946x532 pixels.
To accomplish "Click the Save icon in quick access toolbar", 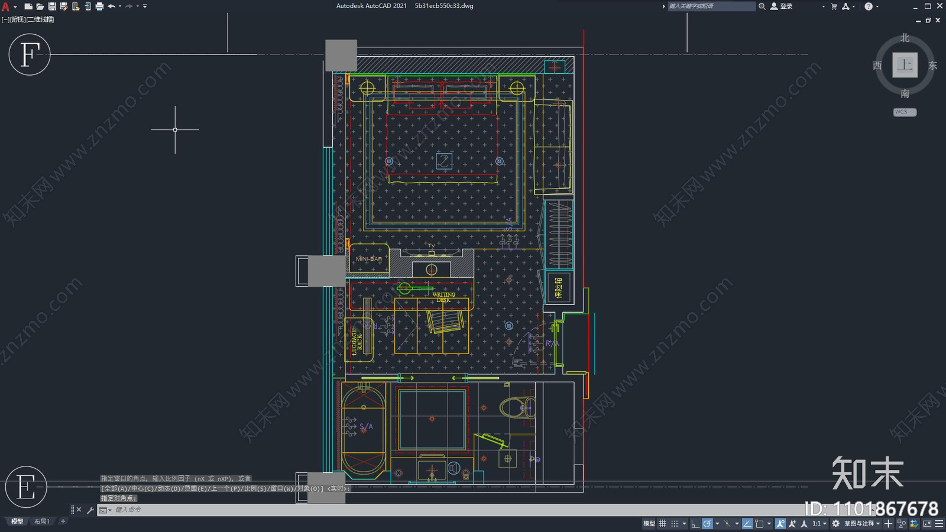I will (52, 6).
